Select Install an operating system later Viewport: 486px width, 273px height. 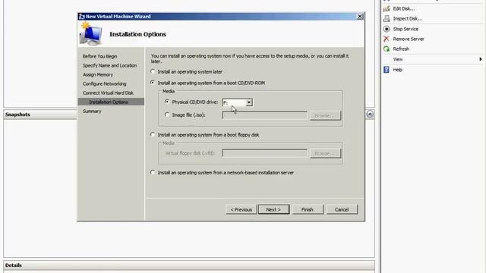[x=153, y=71]
